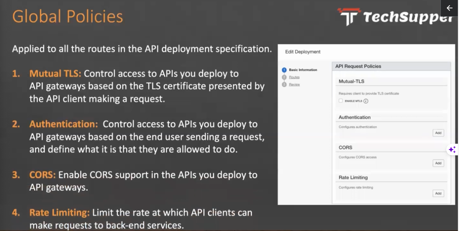Click the Global Policies slide title

[68, 17]
